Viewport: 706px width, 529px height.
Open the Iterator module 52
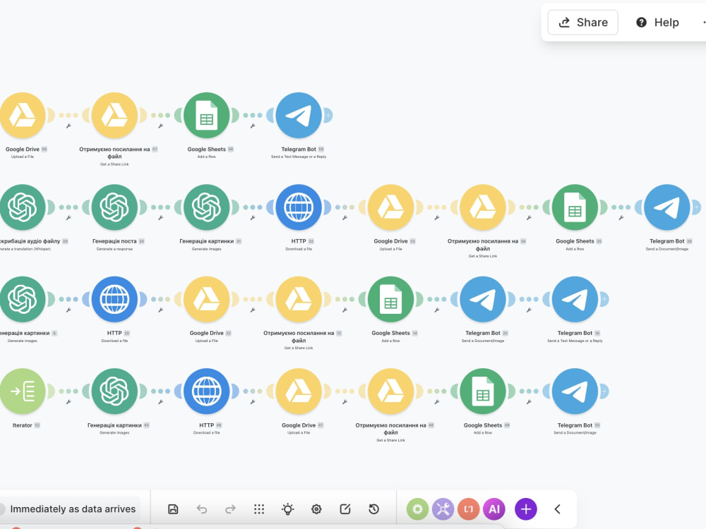click(23, 391)
